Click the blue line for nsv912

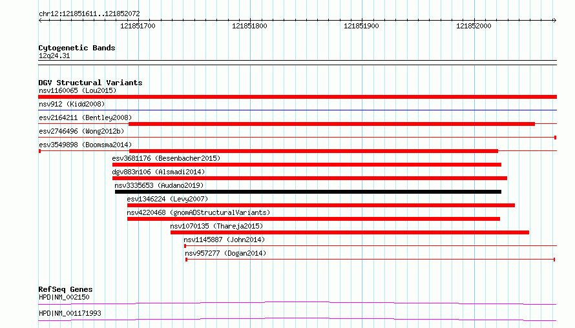point(297,110)
